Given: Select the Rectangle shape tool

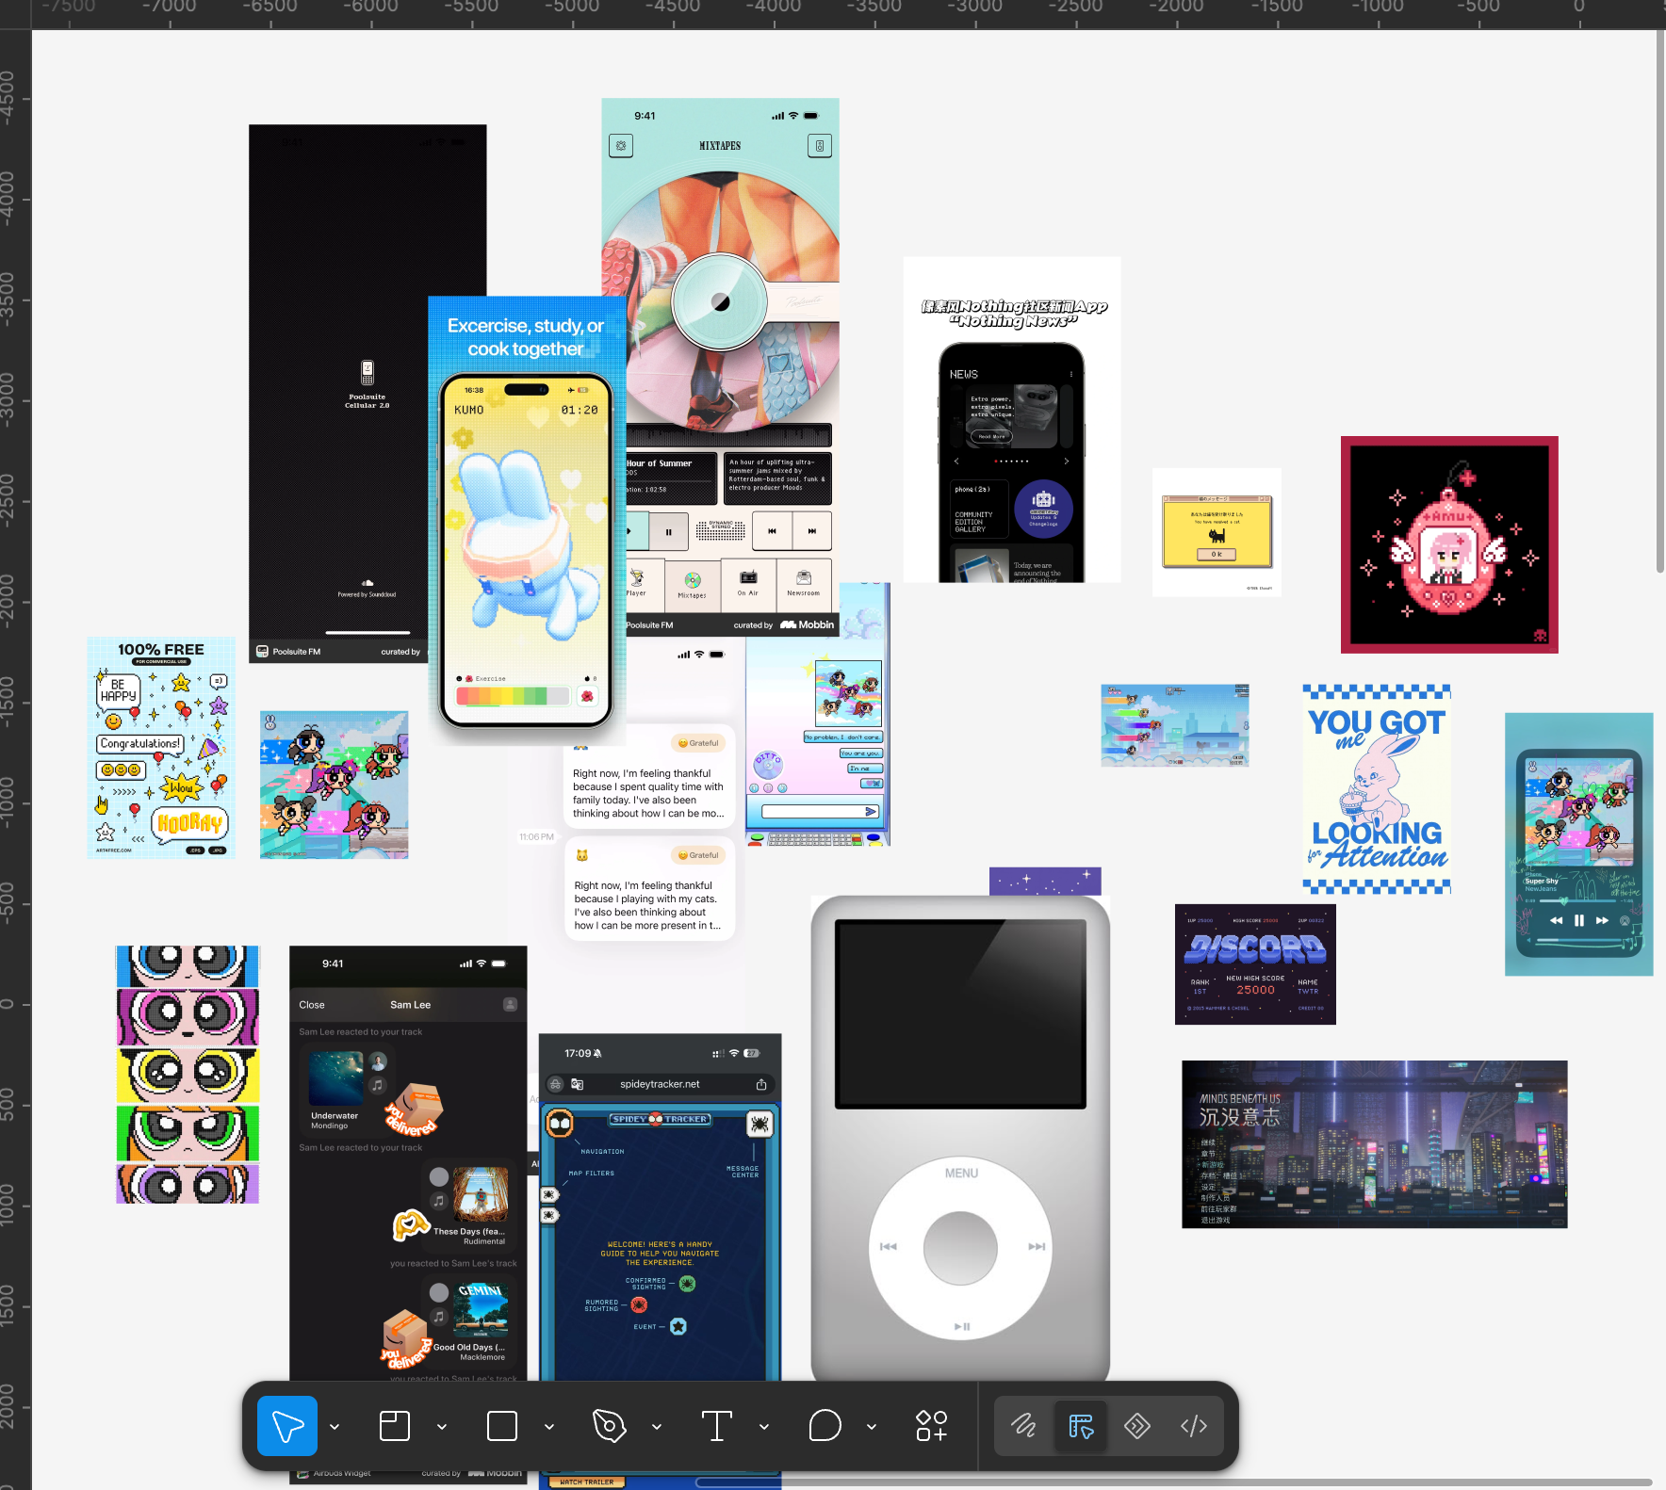Looking at the screenshot, I should tap(502, 1426).
